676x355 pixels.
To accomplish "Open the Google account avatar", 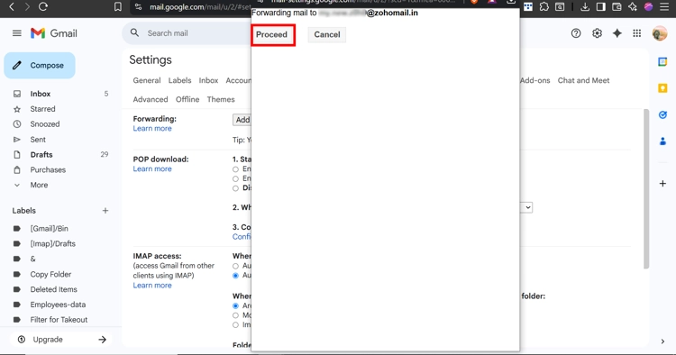I will [660, 33].
